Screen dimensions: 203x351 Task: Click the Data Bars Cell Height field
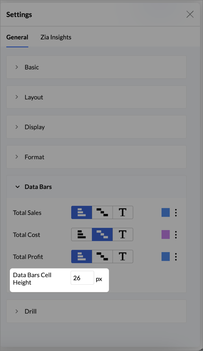coord(82,278)
